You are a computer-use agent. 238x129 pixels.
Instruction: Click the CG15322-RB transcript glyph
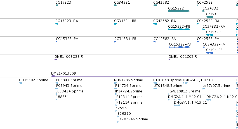pyautogui.click(x=179, y=29)
